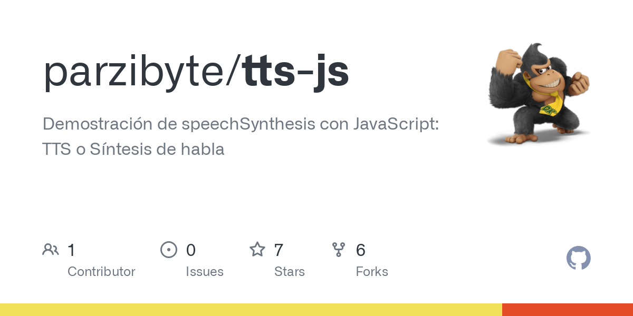This screenshot has width=633, height=316.
Task: Click the issues circle-dot icon
Action: tap(169, 249)
